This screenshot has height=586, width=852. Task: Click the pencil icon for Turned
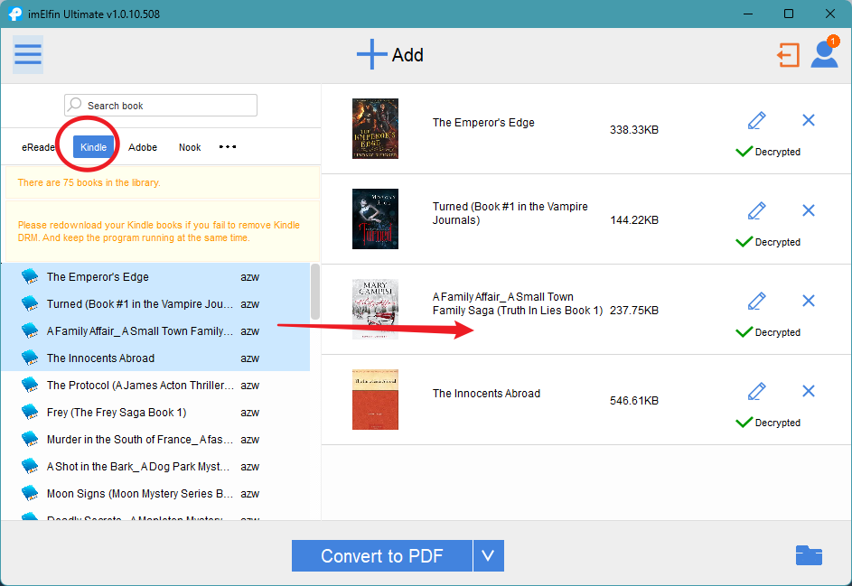[x=756, y=209]
